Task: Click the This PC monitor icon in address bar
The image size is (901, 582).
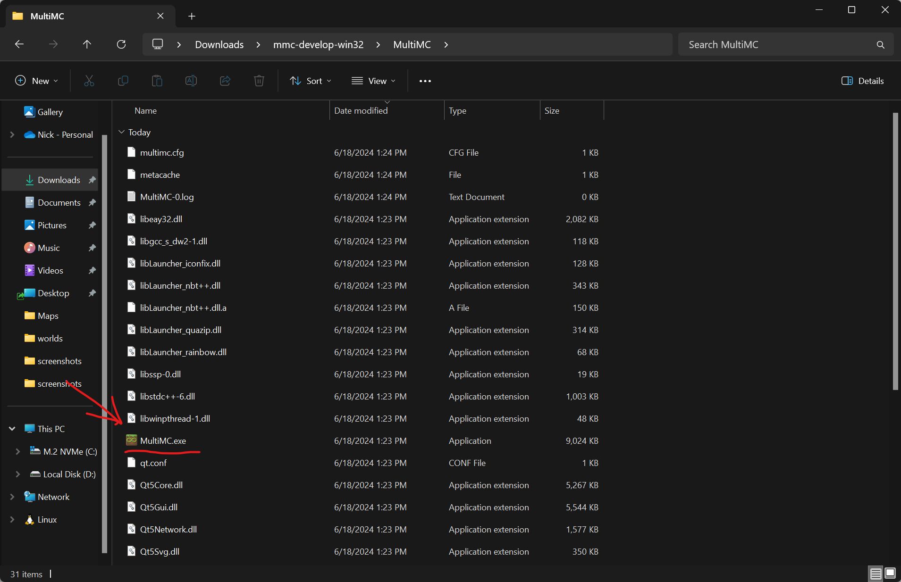Action: pos(158,44)
